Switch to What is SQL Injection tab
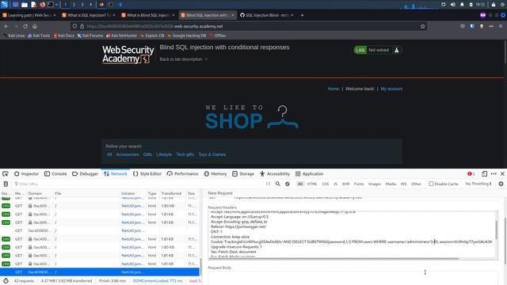Viewport: 507px width, 285px height. [x=88, y=15]
